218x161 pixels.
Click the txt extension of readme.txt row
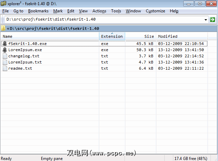[x=105, y=68]
